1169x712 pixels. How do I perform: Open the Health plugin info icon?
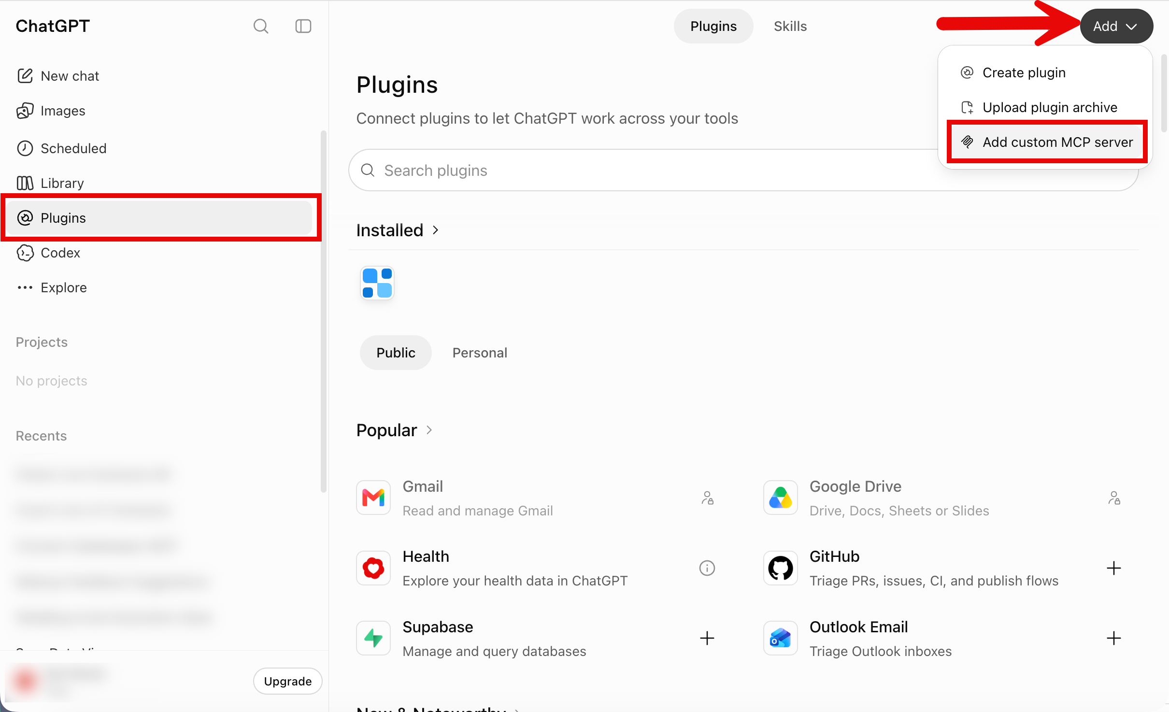707,568
